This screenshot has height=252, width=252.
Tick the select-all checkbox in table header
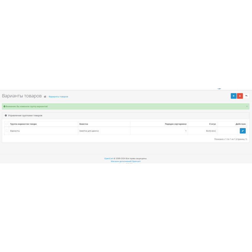coord(7,124)
